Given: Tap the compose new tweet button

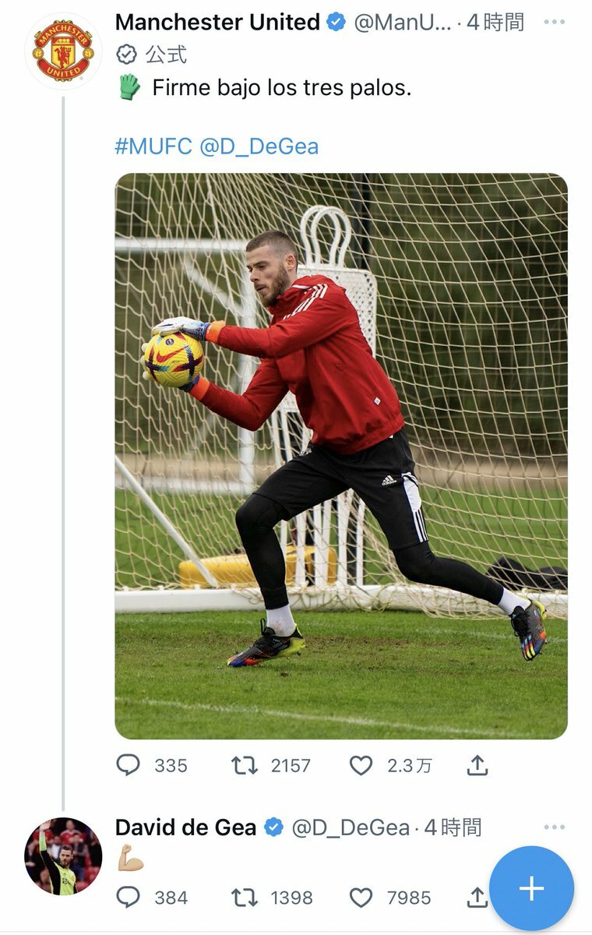Looking at the screenshot, I should pyautogui.click(x=531, y=888).
